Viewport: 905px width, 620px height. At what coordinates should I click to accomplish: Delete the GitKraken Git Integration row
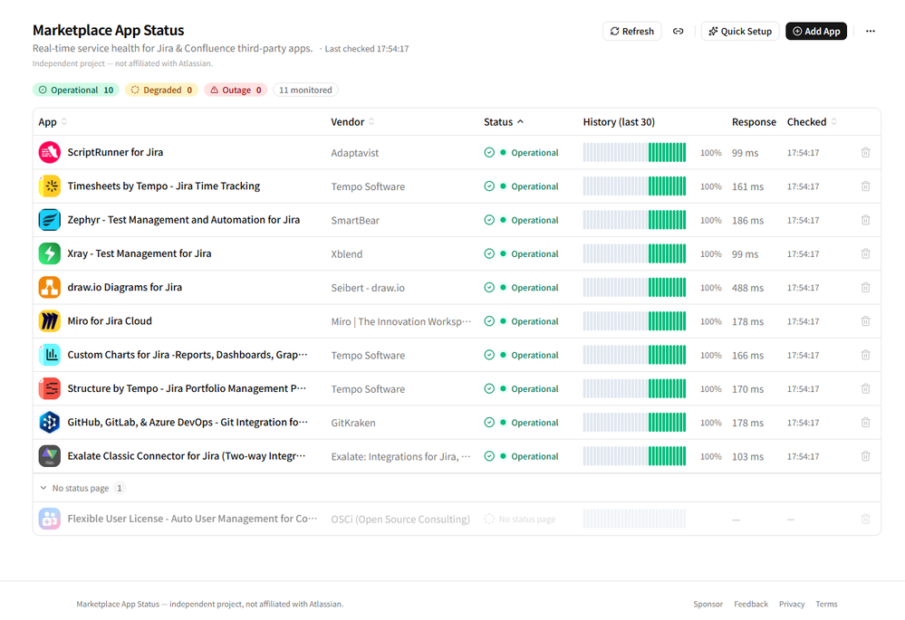coord(866,422)
